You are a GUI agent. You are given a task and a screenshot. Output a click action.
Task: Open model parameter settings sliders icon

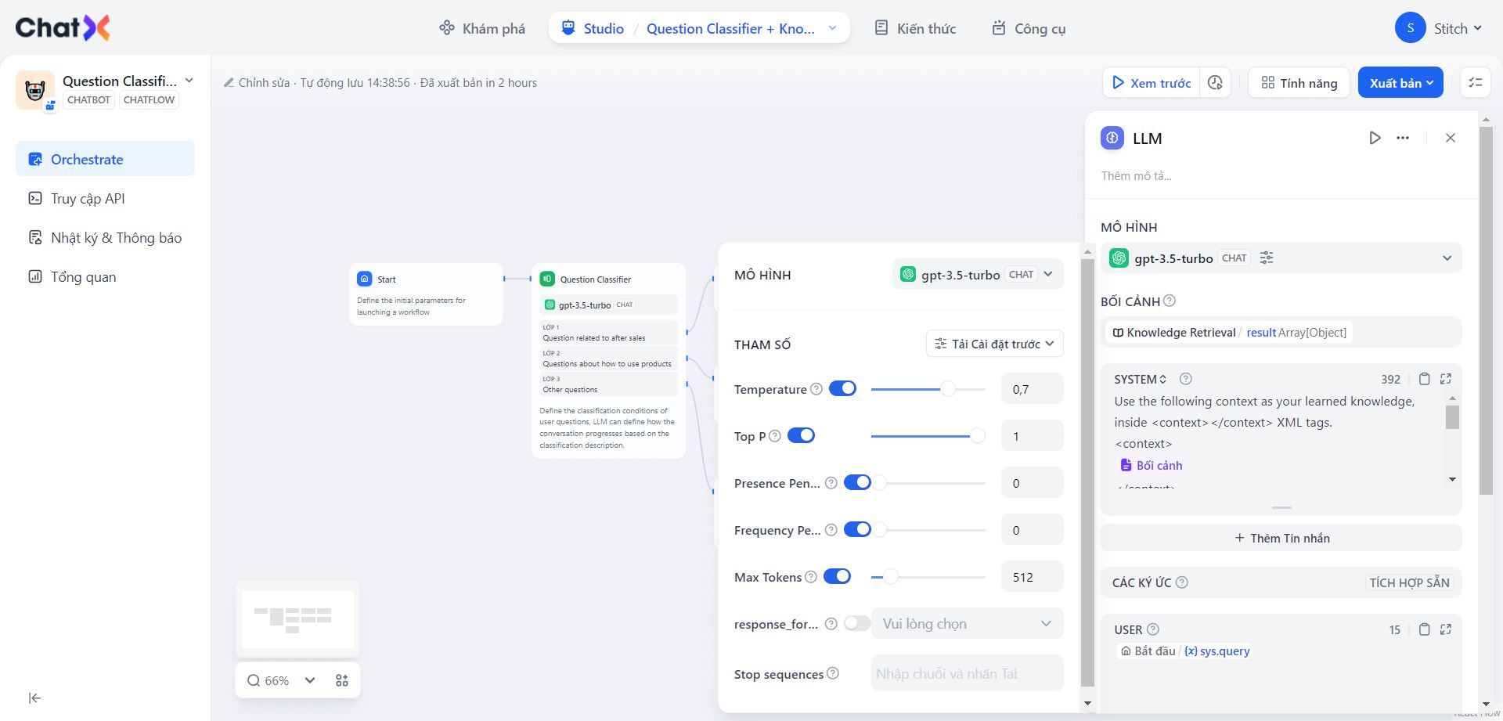[1267, 258]
